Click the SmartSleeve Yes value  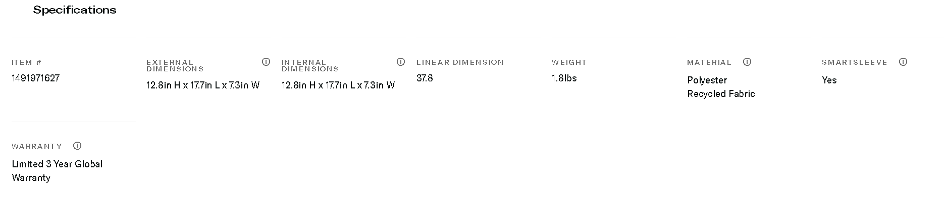tap(829, 80)
